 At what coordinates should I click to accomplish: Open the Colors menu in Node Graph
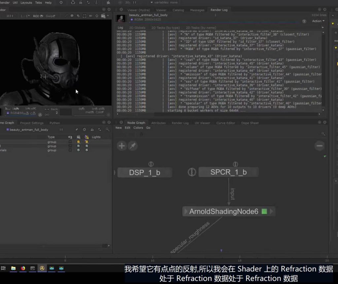coord(138,128)
